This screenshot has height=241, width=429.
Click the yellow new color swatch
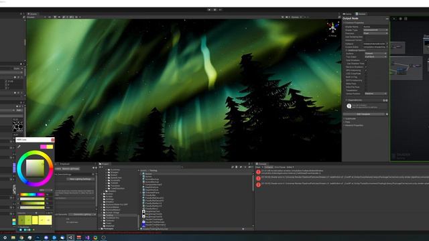pos(50,147)
